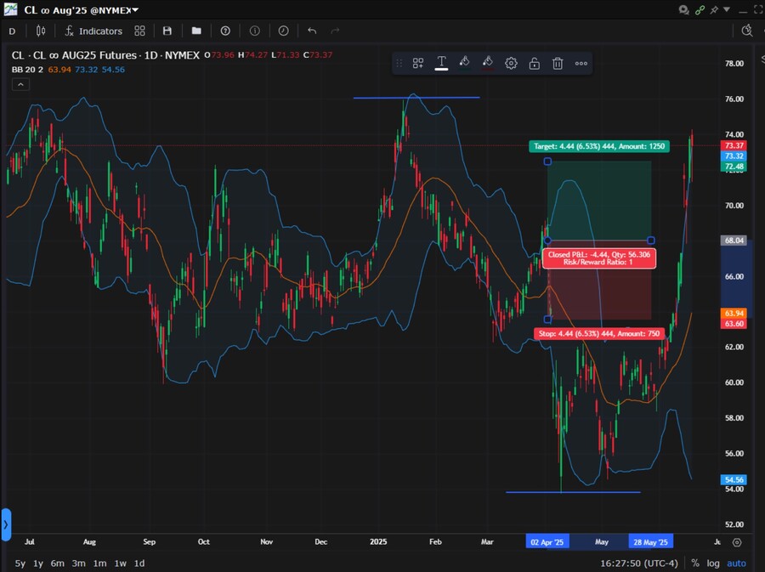765x572 pixels.
Task: Redo the last chart action
Action: (335, 31)
